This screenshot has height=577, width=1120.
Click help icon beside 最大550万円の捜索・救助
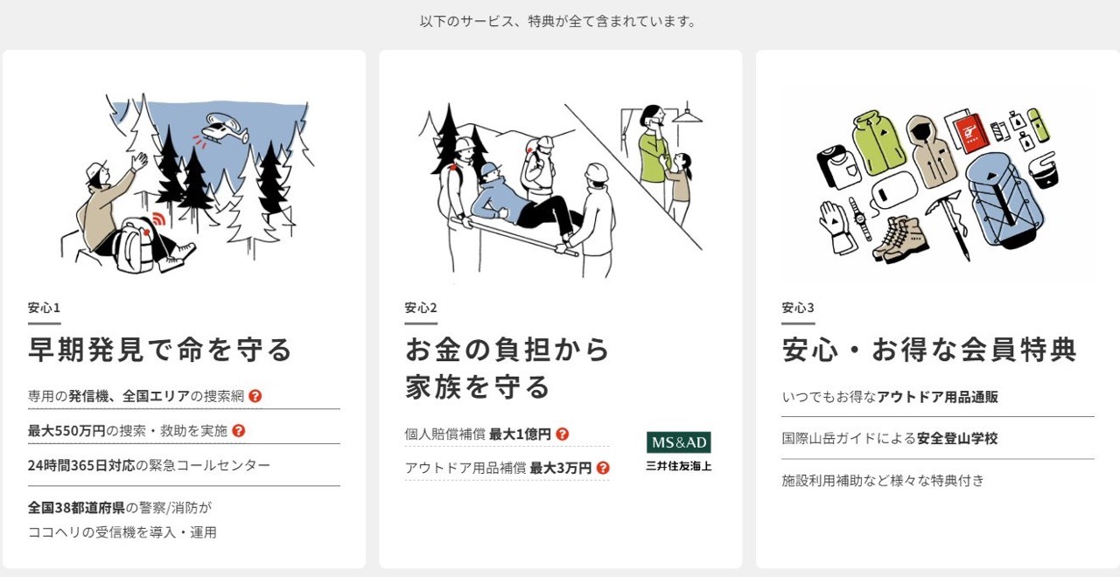238,430
